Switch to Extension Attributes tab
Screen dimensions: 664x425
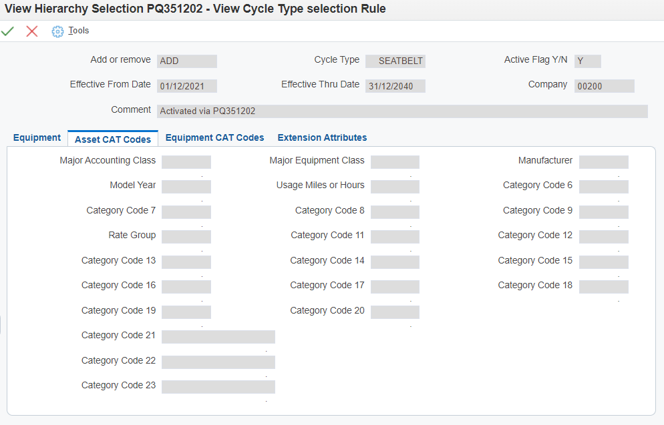point(322,137)
